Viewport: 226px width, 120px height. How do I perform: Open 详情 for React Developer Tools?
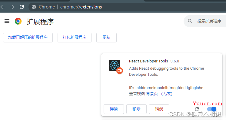(x=114, y=109)
